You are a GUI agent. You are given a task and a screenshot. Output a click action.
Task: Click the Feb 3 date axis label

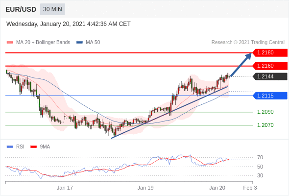pos(250,188)
